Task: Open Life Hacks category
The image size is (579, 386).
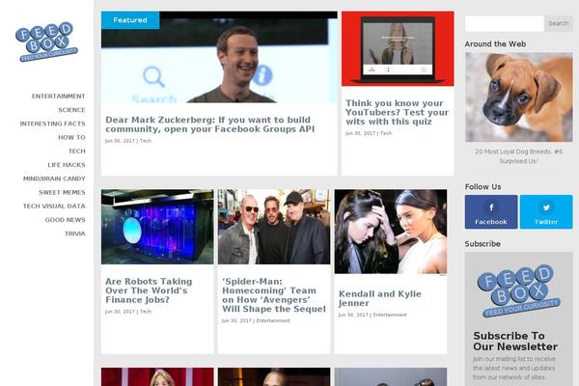Action: pos(67,165)
